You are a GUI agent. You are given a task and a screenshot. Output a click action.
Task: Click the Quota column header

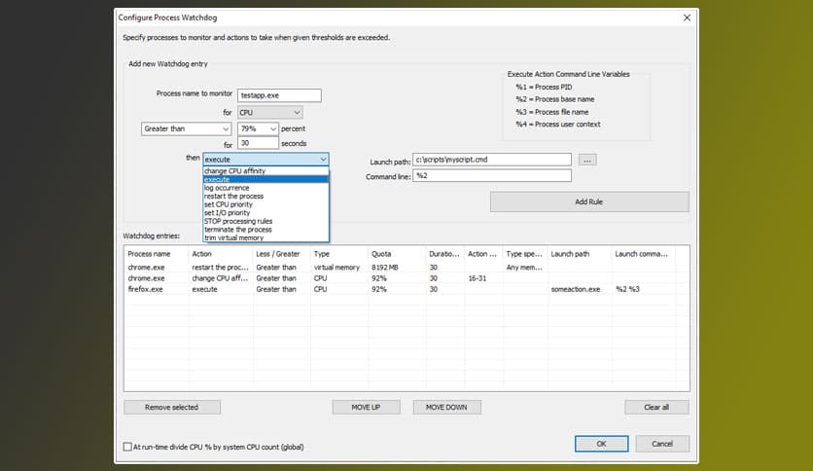coord(397,254)
